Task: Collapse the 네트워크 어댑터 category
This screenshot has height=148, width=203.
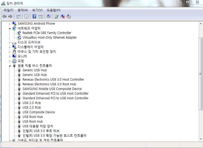Action: point(10,29)
